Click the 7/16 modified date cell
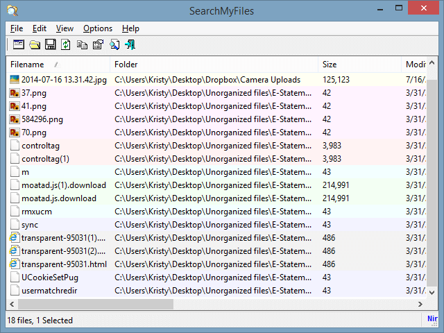 [x=416, y=80]
